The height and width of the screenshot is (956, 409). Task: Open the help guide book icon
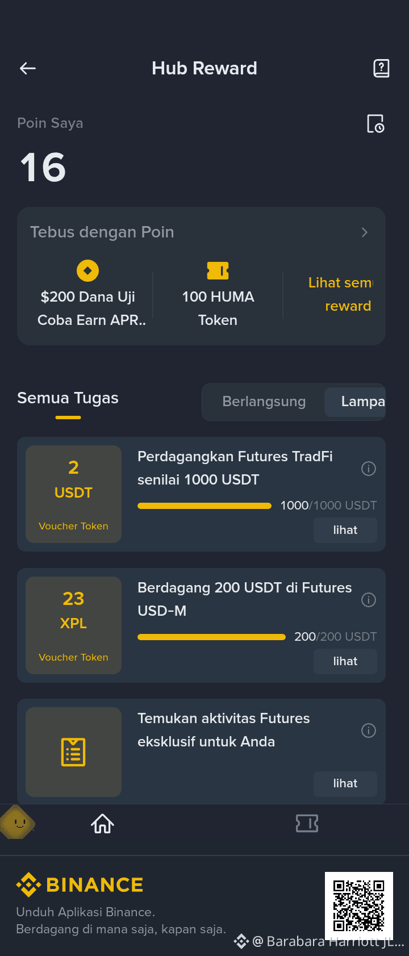click(381, 69)
